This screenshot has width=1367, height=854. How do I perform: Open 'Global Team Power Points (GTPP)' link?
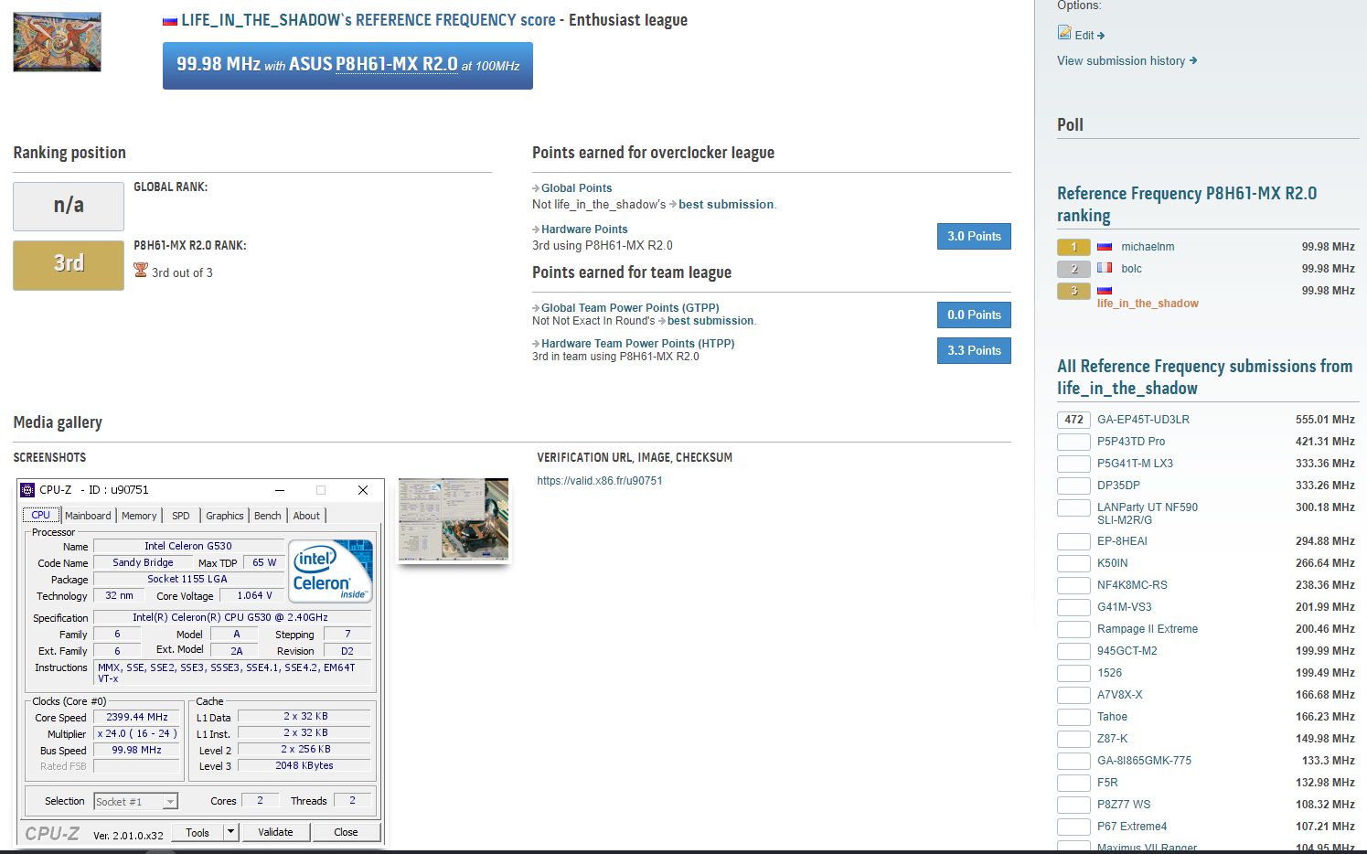pos(630,308)
